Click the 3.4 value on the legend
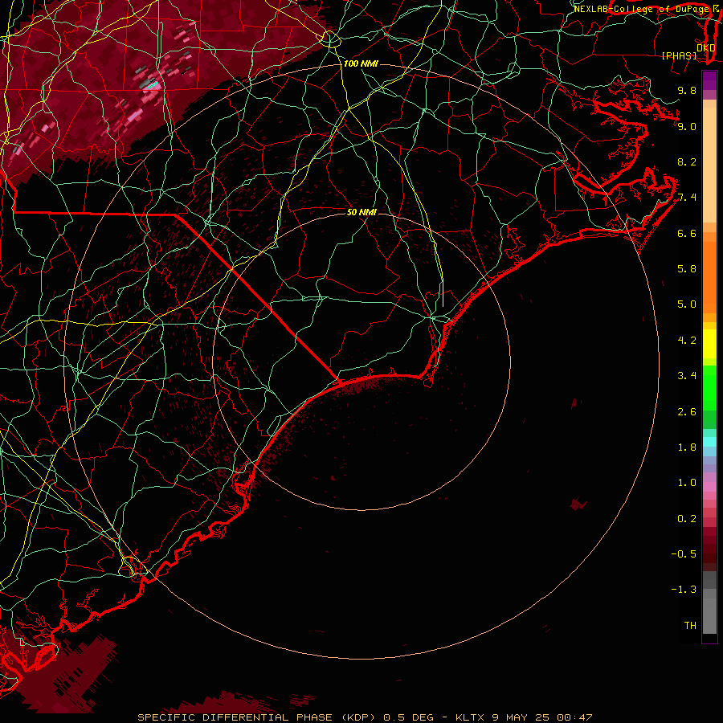Image resolution: width=723 pixels, height=723 pixels. 687,376
